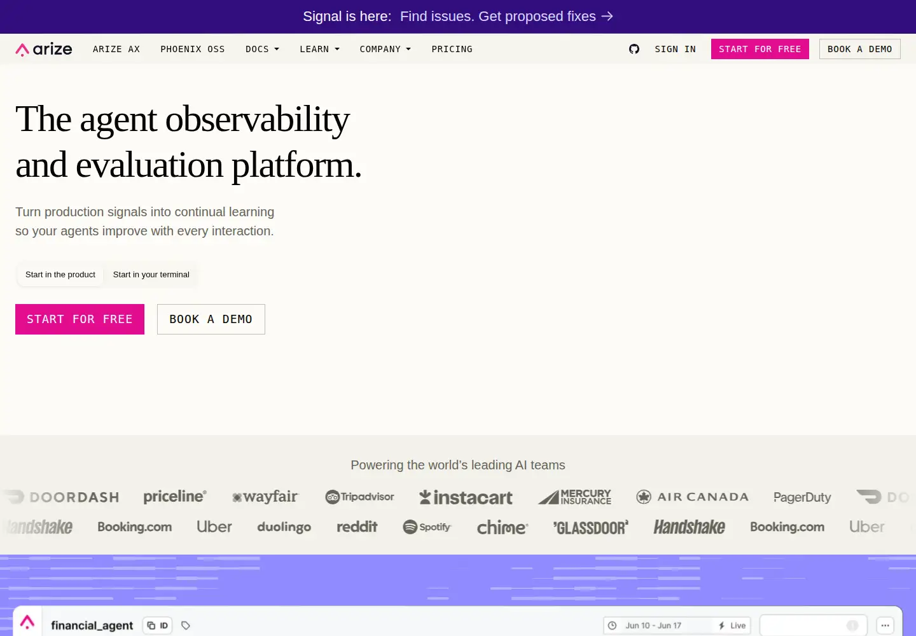
Task: Click hero Book A Demo button
Action: tap(211, 319)
